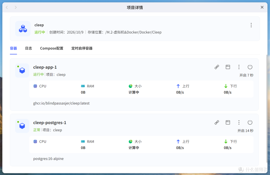Click the cleep-app-1 container name
The height and width of the screenshot is (175, 270).
(x=45, y=67)
